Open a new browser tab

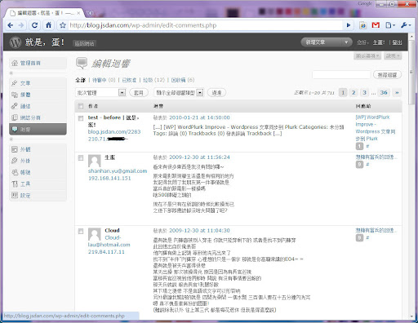(90, 13)
